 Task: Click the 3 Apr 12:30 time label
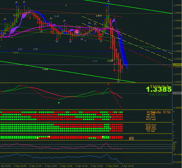(66, 166)
